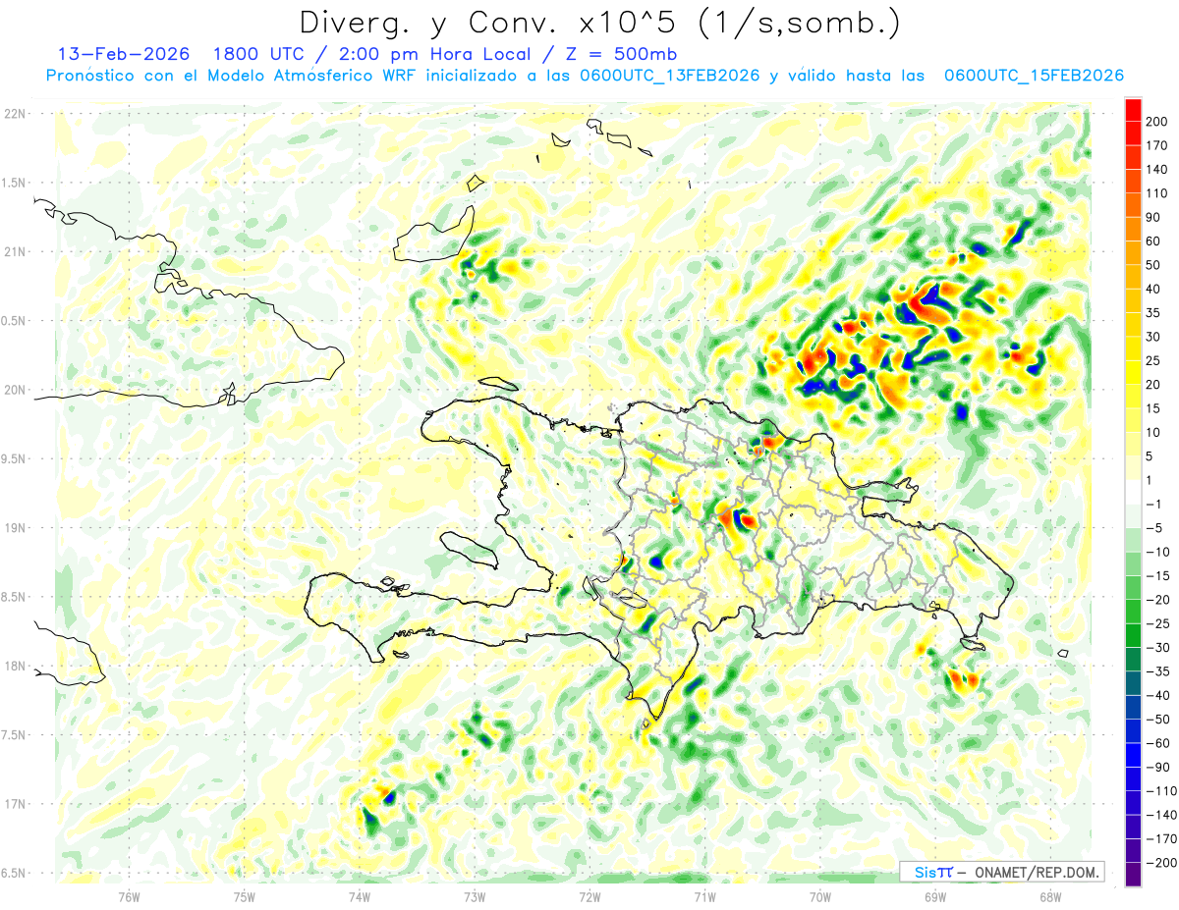Click the '71W' longitude axis label
Image resolution: width=1179 pixels, height=910 pixels.
[704, 896]
